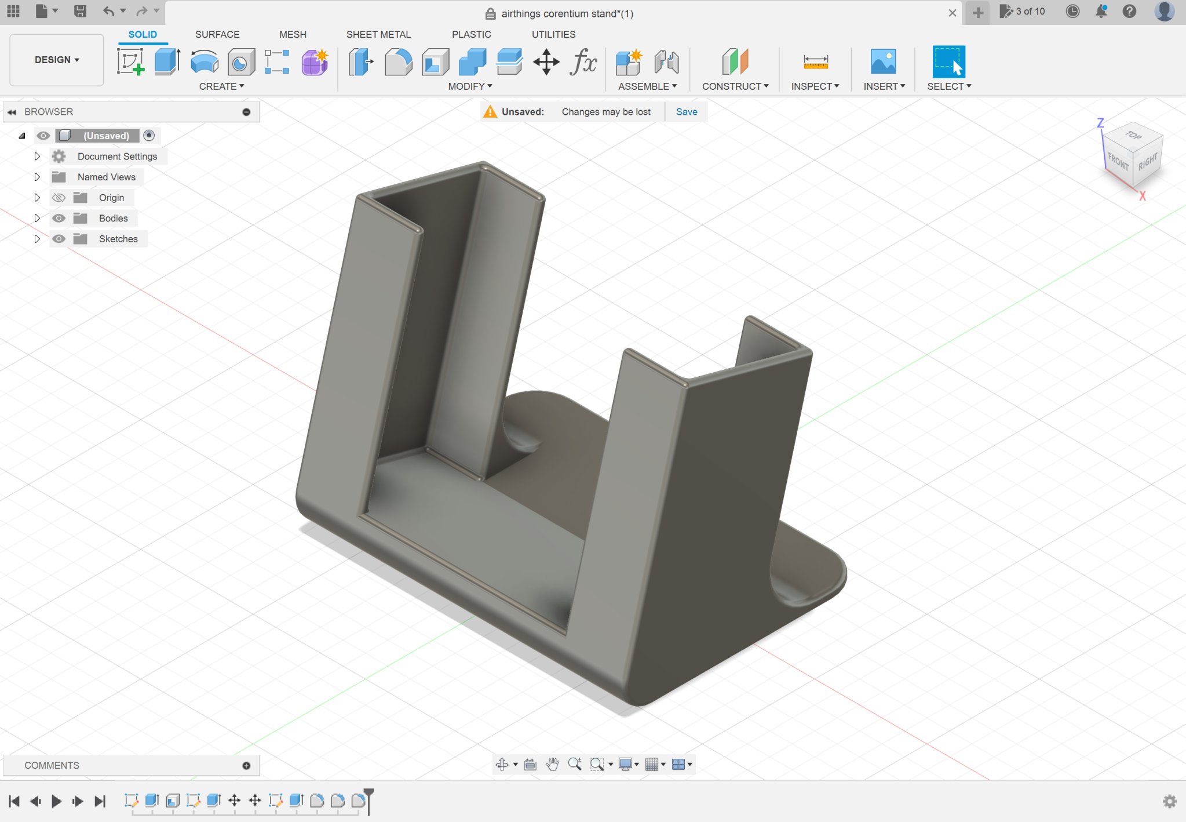Switch to the SURFACE tab
Image resolution: width=1186 pixels, height=822 pixels.
click(x=217, y=34)
